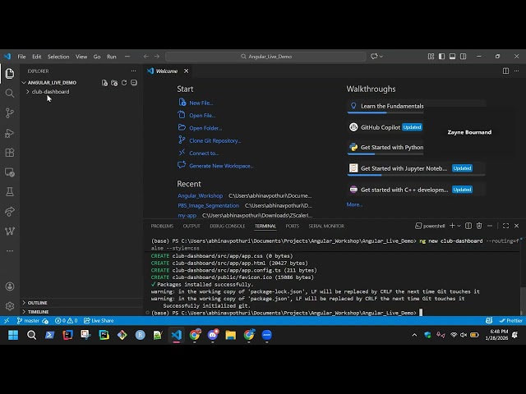Open the Source Control view
Viewport: 526px width, 394px height.
(x=10, y=113)
